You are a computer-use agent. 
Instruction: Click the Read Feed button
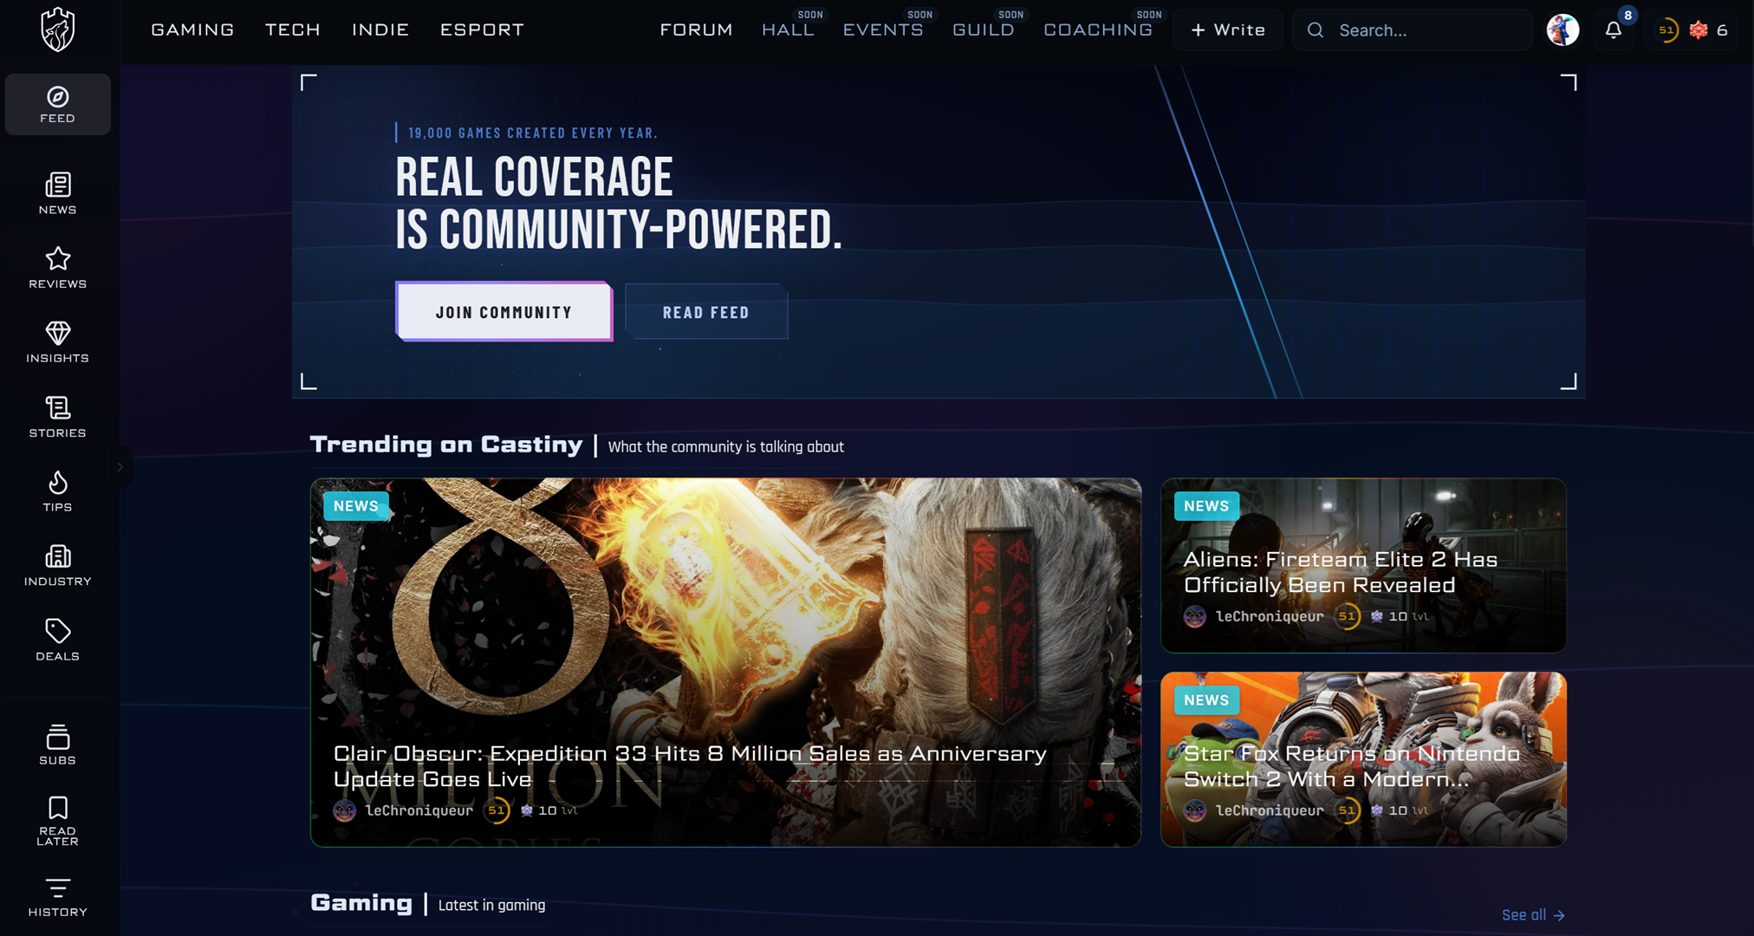coord(706,312)
